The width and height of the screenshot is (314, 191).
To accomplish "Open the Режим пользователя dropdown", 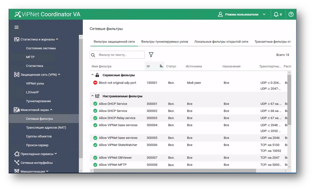I will coord(264,14).
